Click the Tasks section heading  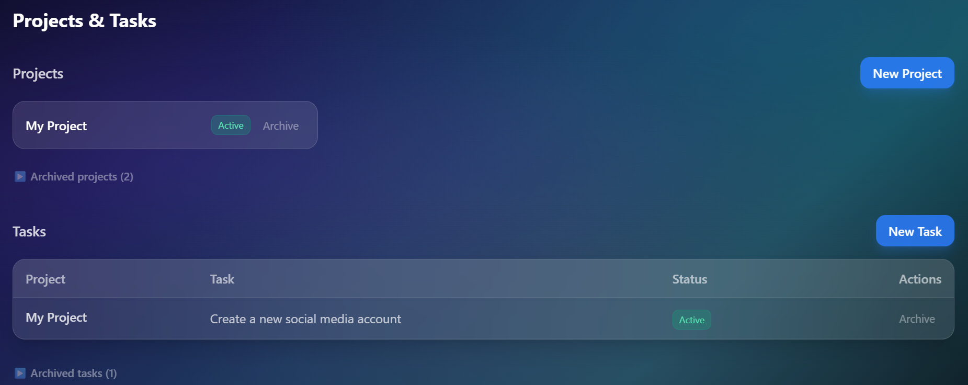[29, 232]
